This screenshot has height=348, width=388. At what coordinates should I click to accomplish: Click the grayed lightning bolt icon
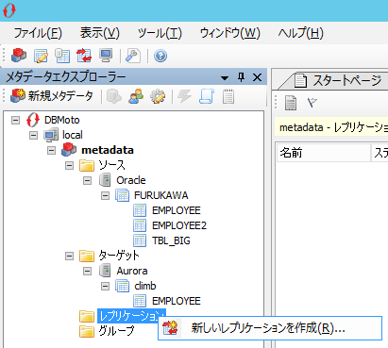coord(184,96)
